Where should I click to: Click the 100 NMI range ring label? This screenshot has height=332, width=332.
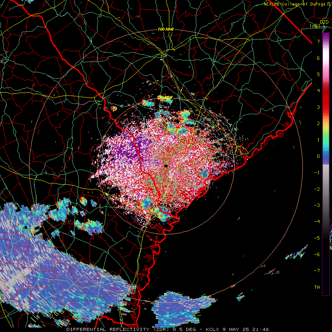tap(166, 29)
